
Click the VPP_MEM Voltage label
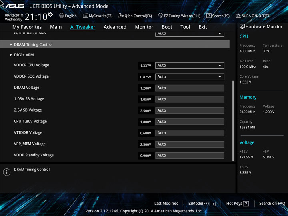pyautogui.click(x=30, y=144)
